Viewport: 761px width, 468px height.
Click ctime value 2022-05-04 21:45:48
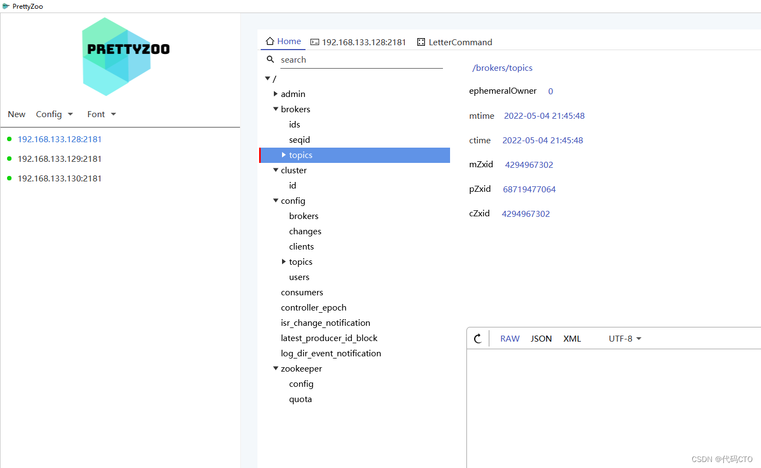pyautogui.click(x=543, y=140)
